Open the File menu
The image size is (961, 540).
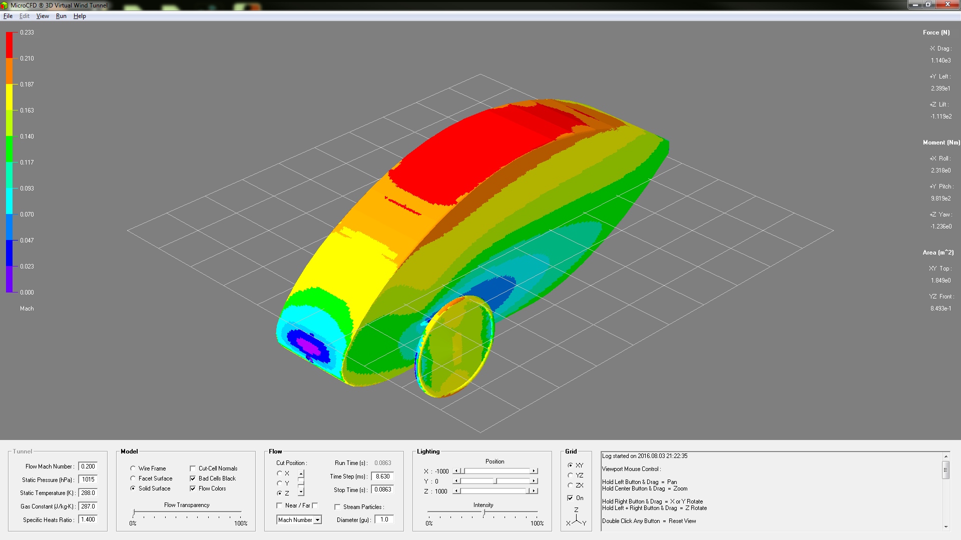point(8,16)
